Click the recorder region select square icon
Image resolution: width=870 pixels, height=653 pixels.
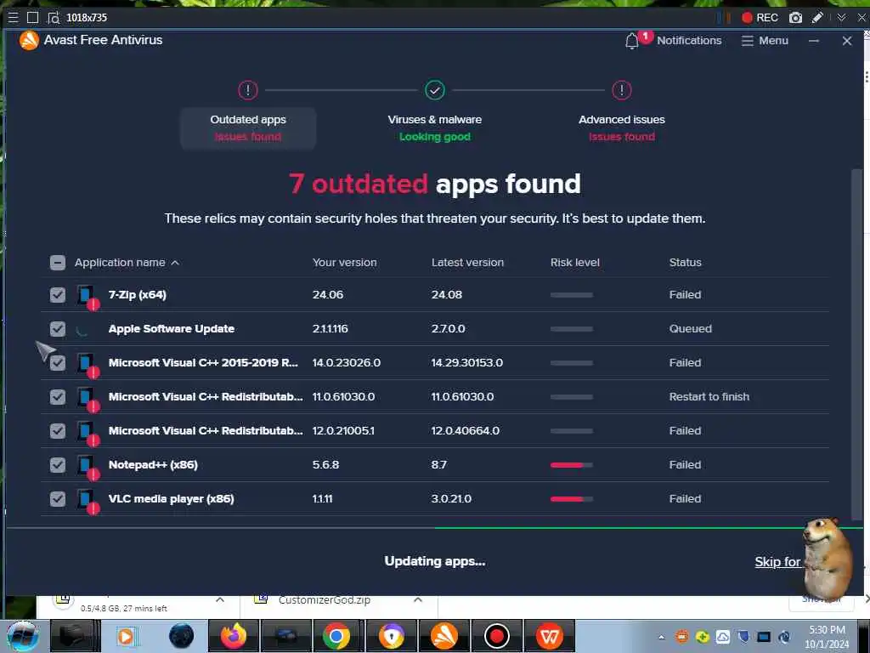33,18
